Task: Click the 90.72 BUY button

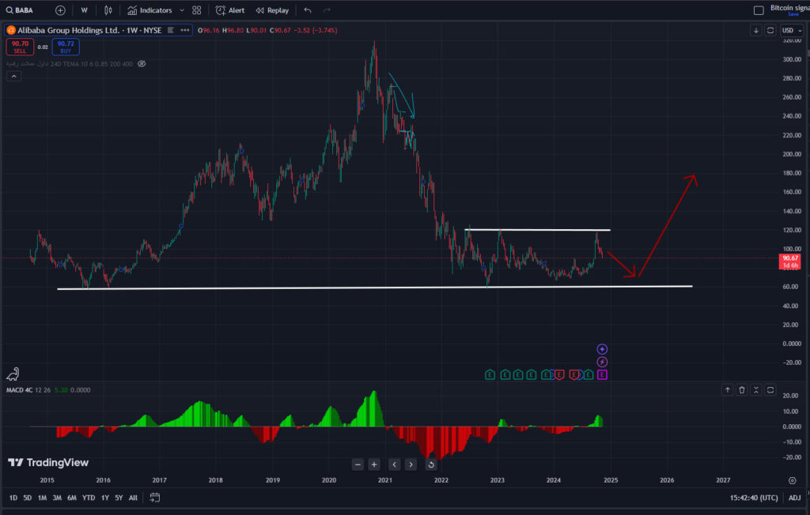Action: (66, 47)
